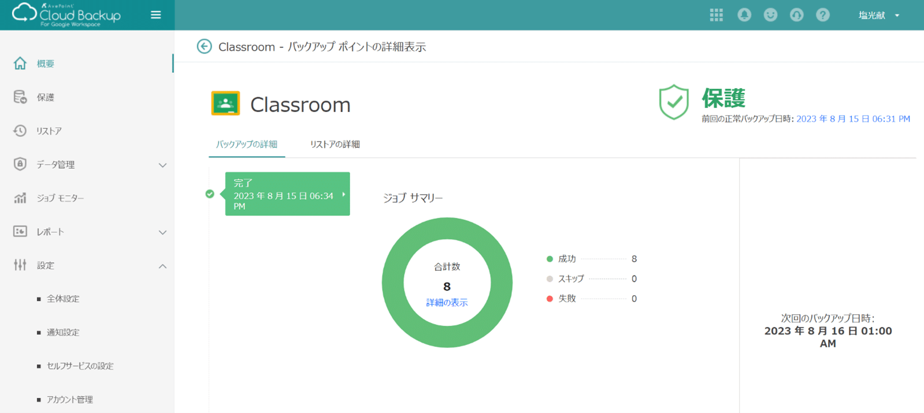This screenshot has height=413, width=924.
Task: Open セルフサービスの設定 submenu item
Action: pyautogui.click(x=80, y=366)
